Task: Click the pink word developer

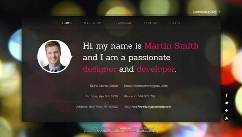Action: [156, 69]
